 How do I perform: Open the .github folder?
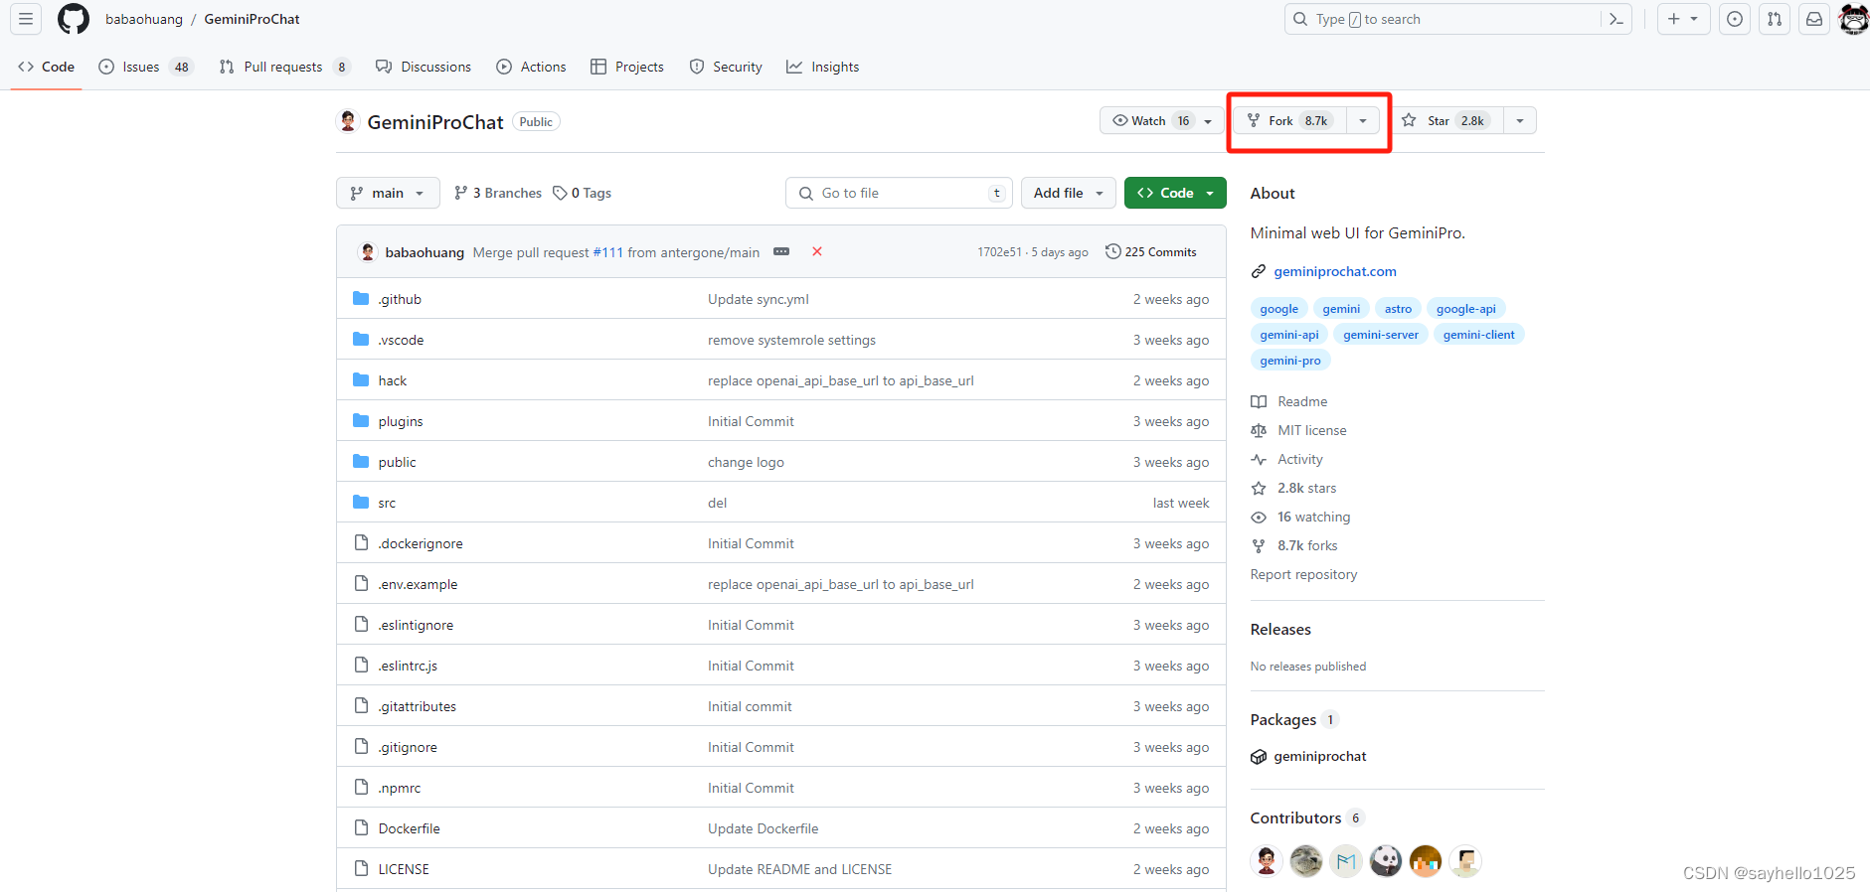click(x=400, y=299)
